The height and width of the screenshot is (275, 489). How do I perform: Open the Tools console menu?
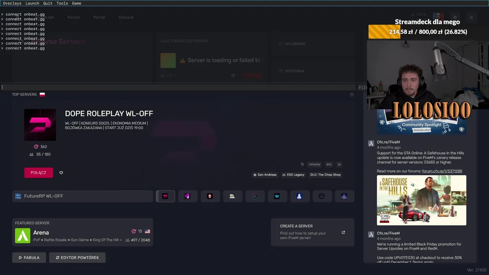pyautogui.click(x=62, y=3)
